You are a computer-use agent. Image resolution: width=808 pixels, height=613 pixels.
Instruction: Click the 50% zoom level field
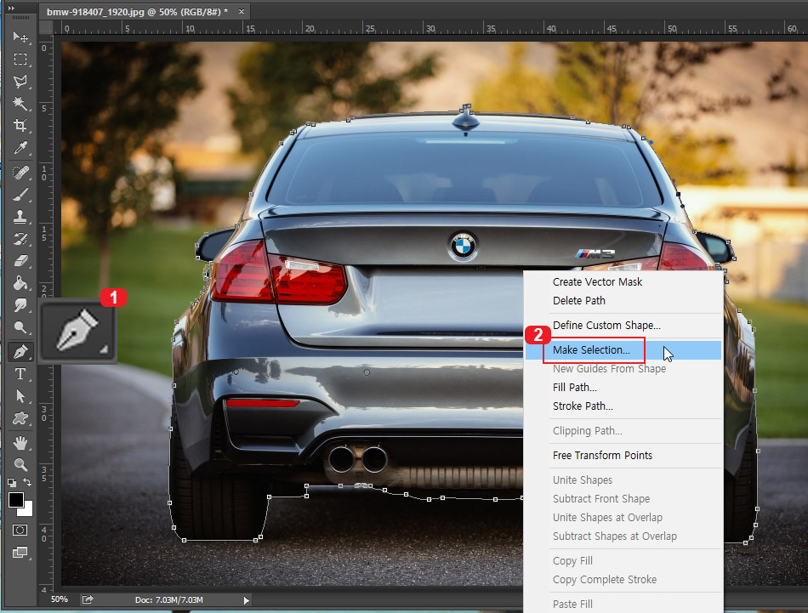60,599
